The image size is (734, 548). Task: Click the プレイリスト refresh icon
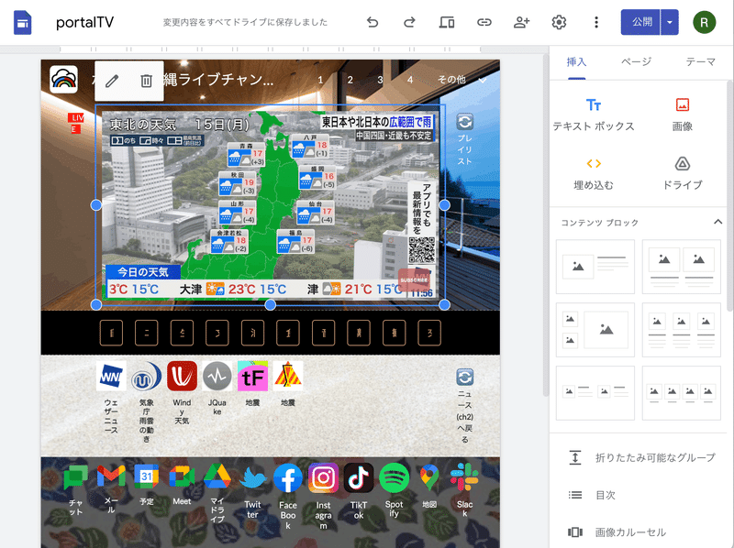[464, 122]
